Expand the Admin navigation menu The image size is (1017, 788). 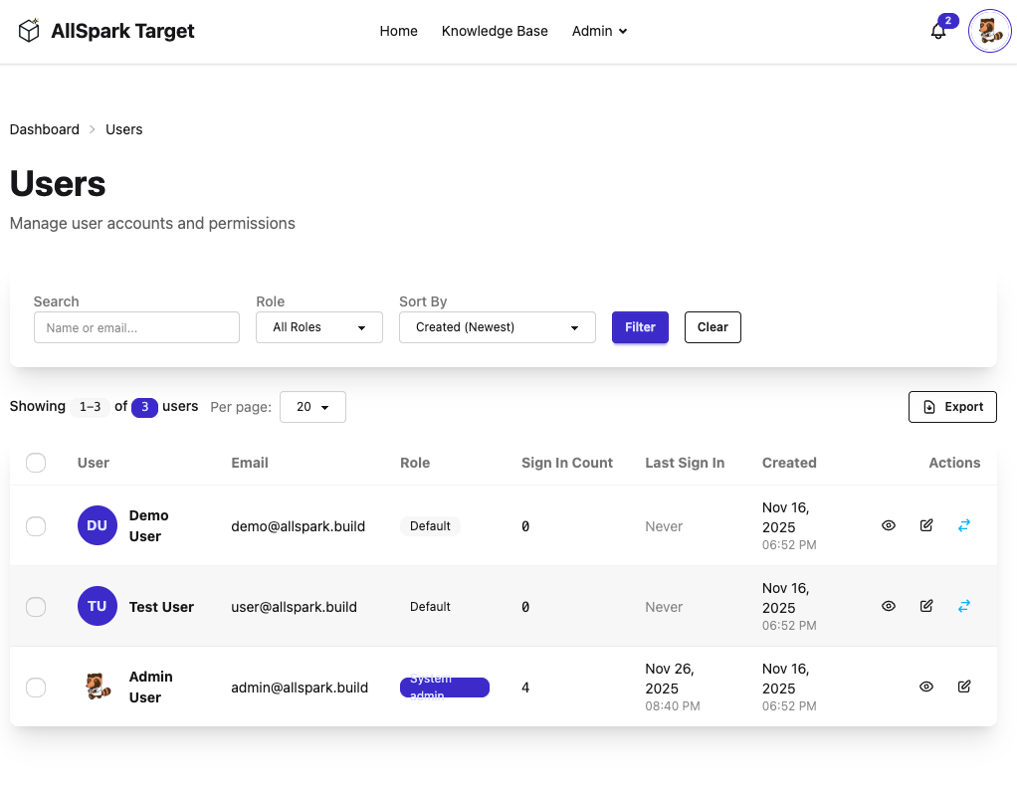(599, 31)
